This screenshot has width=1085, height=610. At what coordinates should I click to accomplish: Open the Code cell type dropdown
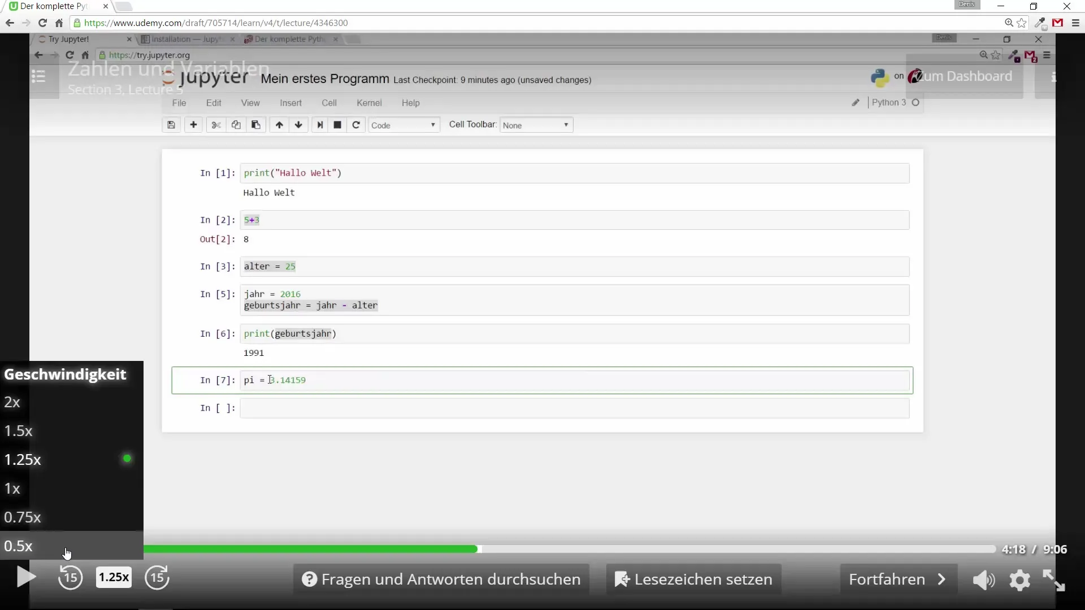[403, 125]
